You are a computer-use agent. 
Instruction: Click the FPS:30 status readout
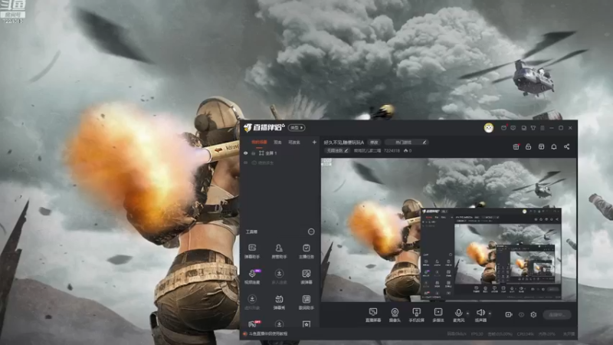(x=477, y=334)
